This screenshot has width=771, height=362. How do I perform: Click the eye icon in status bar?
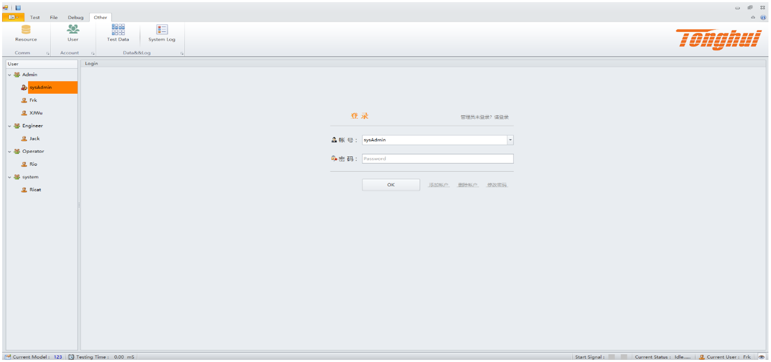point(762,357)
